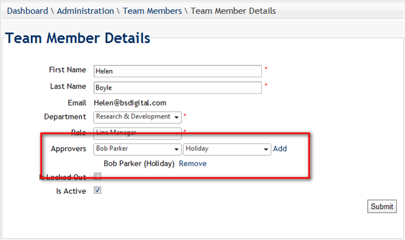Click the Submit button
The image size is (405, 240).
[382, 207]
